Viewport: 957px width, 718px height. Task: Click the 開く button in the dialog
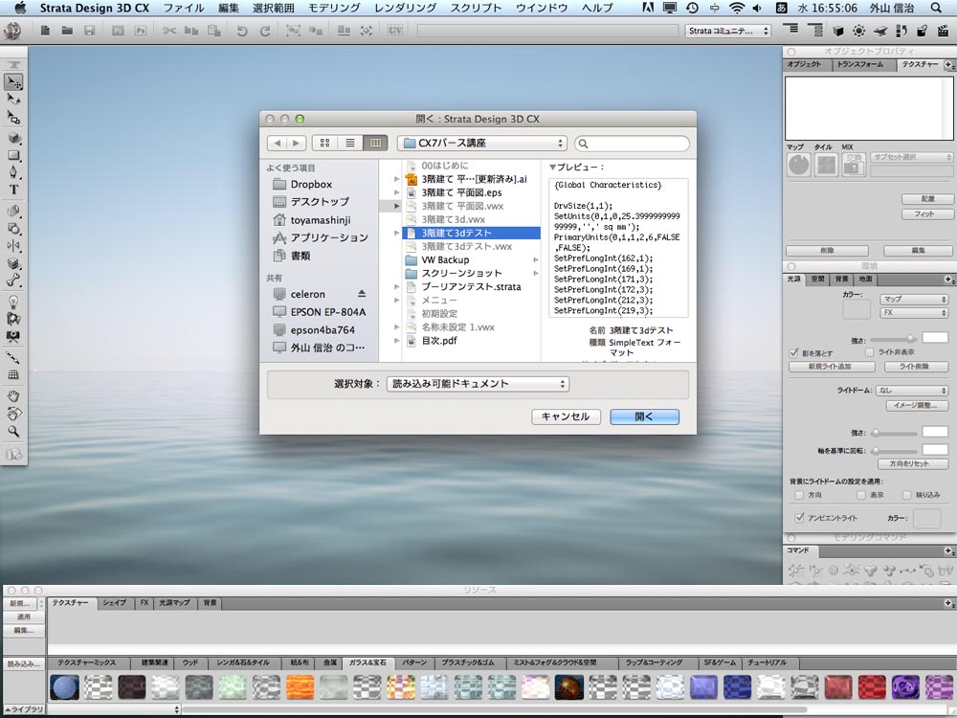[644, 416]
